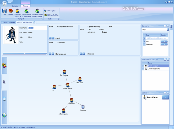Open the application logo menu button

[4, 4]
